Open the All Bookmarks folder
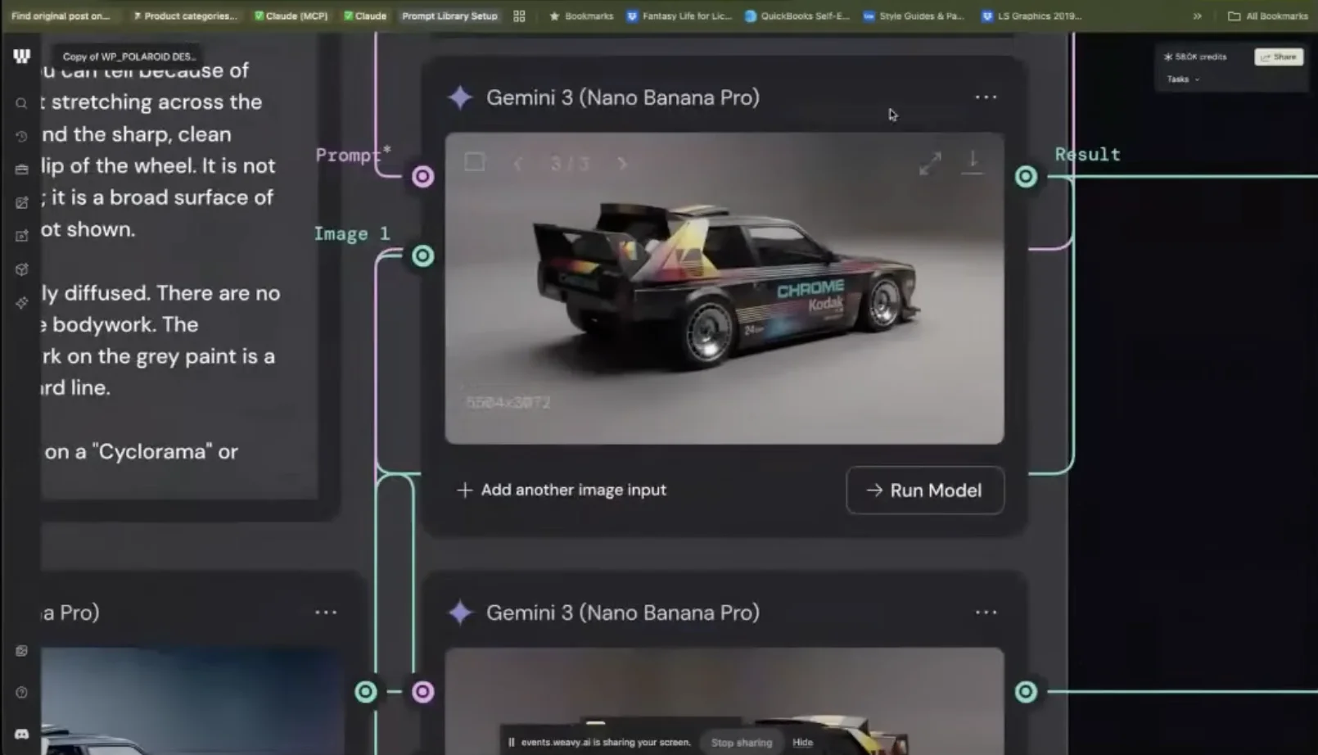1318x755 pixels. (1268, 16)
